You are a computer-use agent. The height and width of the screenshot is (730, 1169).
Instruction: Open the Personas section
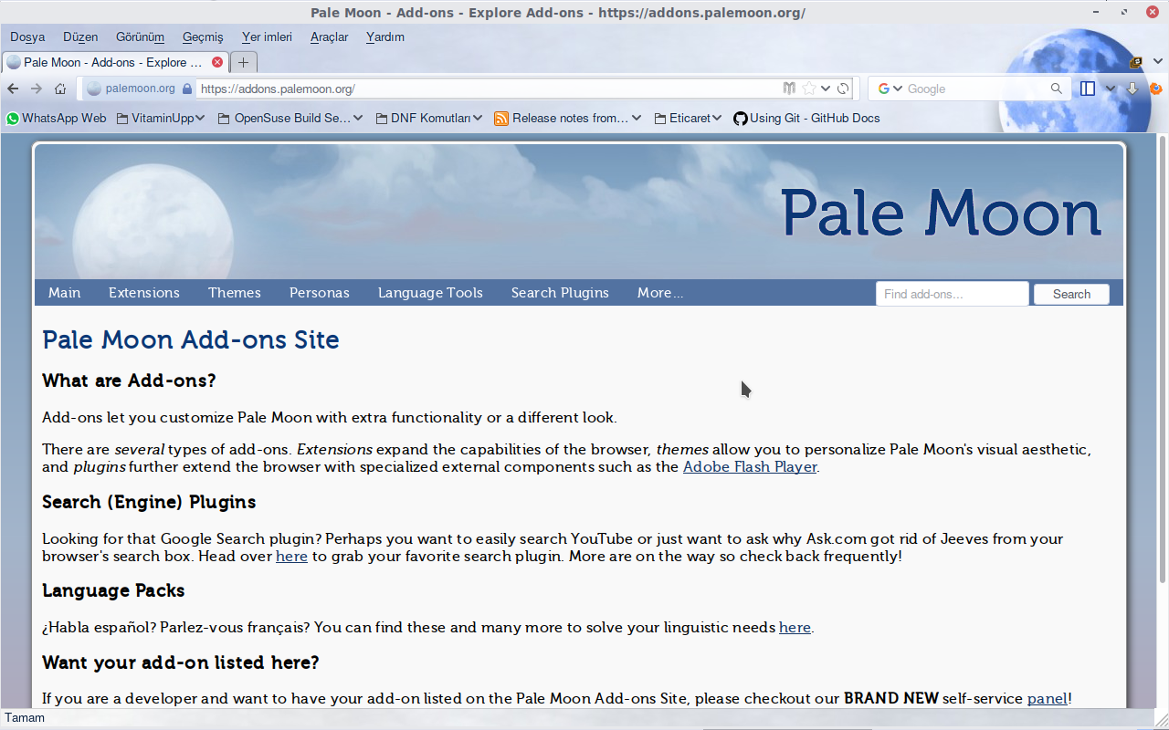click(320, 293)
